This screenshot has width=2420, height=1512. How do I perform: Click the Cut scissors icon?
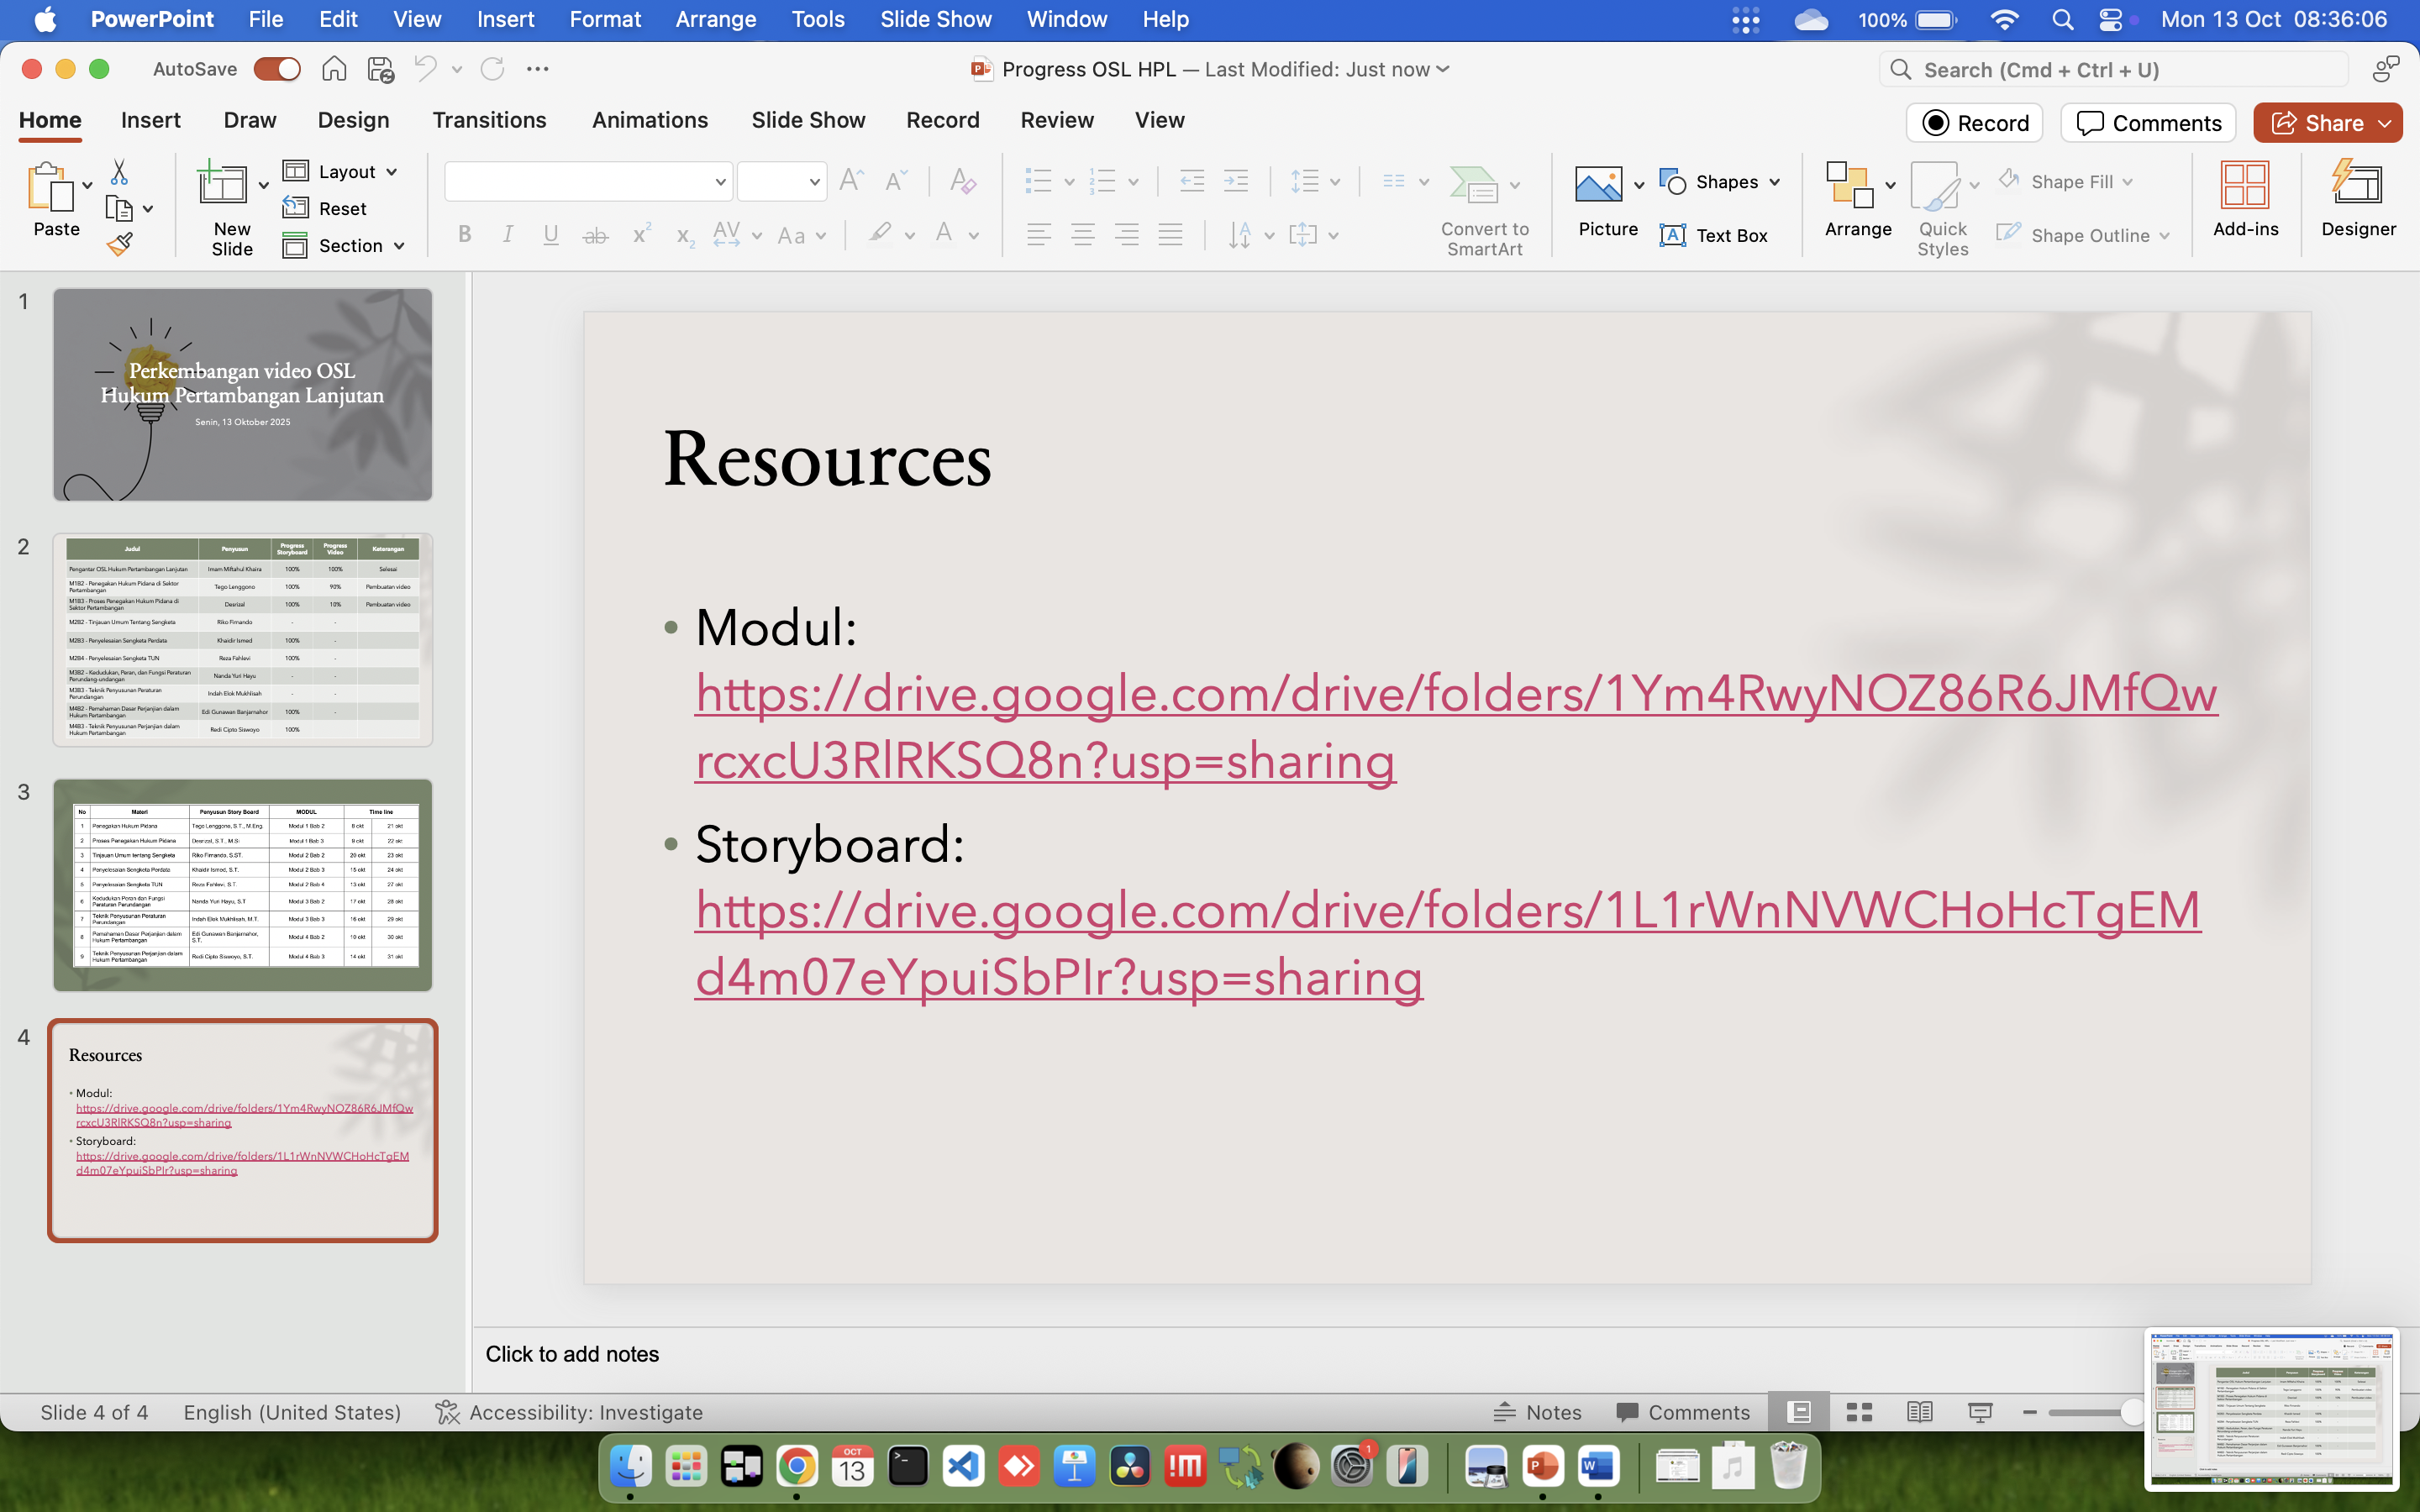tap(119, 172)
